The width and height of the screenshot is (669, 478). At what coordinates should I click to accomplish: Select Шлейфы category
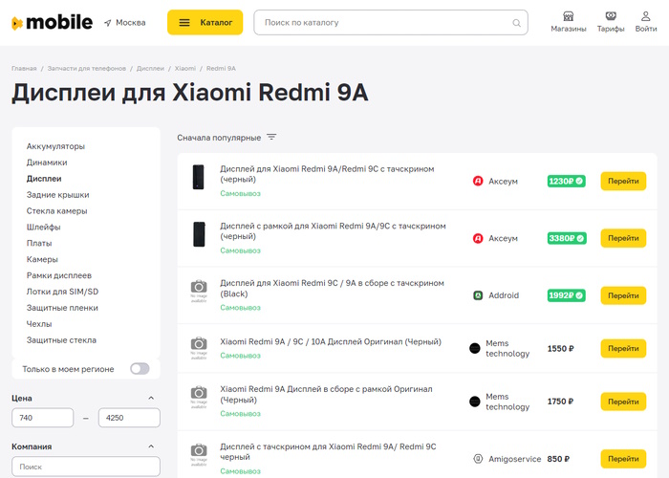(x=44, y=228)
